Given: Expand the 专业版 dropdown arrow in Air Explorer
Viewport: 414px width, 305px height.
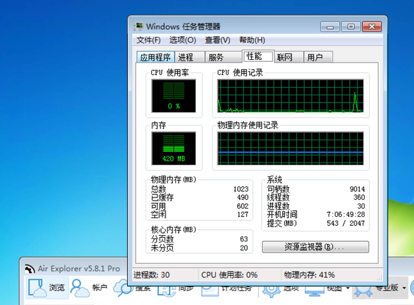Looking at the screenshot, I should 404,288.
